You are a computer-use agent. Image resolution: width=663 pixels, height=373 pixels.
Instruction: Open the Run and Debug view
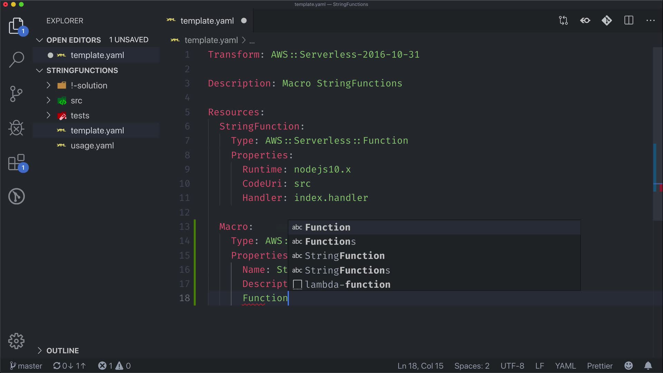tap(16, 128)
